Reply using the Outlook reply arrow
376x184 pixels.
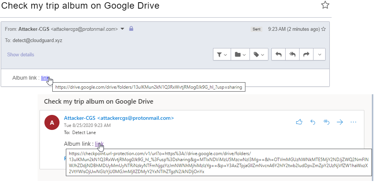click(313, 122)
